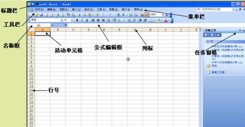Open the first recent file in task pane
Image resolution: width=245 pixels, height=127 pixels.
[x=227, y=46]
